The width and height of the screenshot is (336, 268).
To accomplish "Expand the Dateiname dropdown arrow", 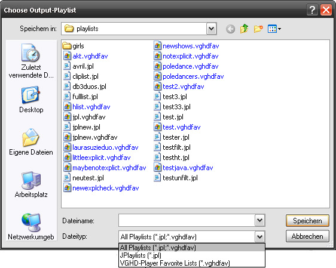I will pyautogui.click(x=259, y=220).
